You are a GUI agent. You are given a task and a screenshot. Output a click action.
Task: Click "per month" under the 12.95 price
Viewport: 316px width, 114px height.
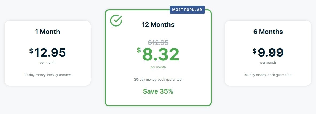48,63
